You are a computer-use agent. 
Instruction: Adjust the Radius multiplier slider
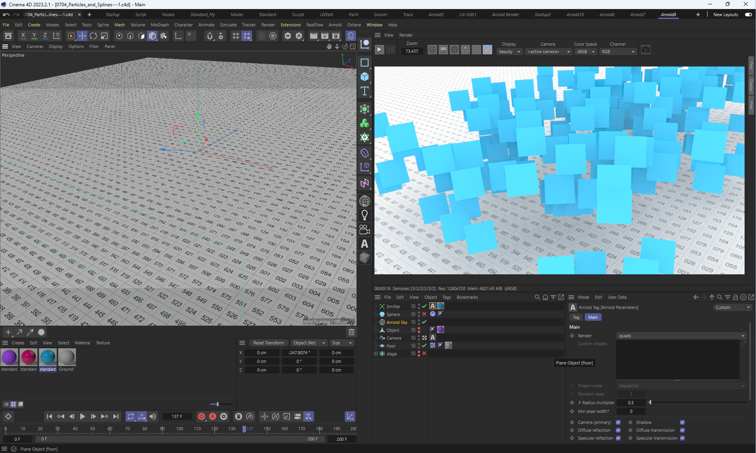[x=650, y=403]
